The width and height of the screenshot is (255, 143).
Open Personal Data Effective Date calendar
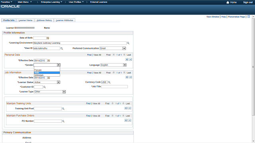click(x=49, y=61)
